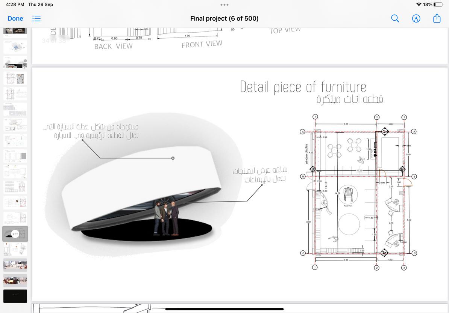Click the 'BACK VIEW' label
Viewport: 449px width, 313px height.
click(114, 46)
